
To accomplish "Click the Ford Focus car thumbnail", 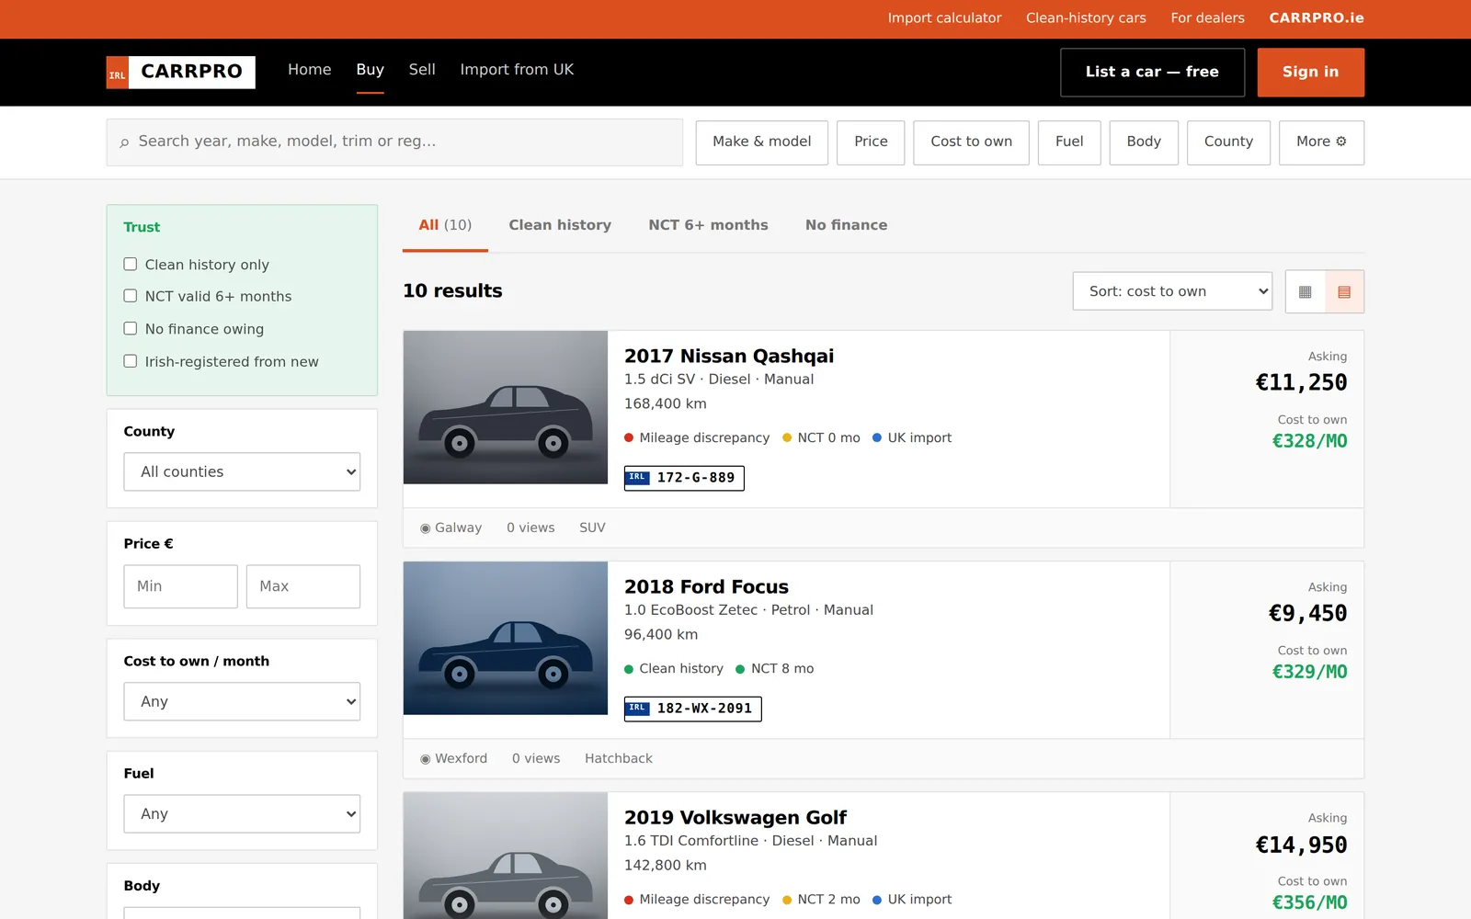I will (x=506, y=638).
